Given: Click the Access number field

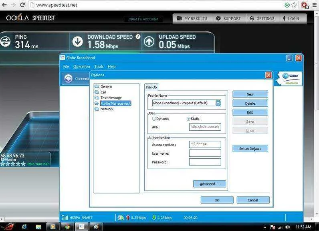Looking at the screenshot, I should click(x=205, y=144).
